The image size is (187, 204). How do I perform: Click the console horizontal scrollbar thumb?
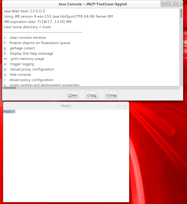coord(10,88)
